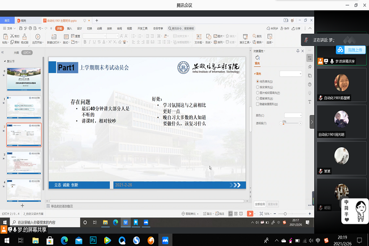The height and width of the screenshot is (246, 369).
Task: Click the Apply to All (全部应用) button
Action: 260,204
